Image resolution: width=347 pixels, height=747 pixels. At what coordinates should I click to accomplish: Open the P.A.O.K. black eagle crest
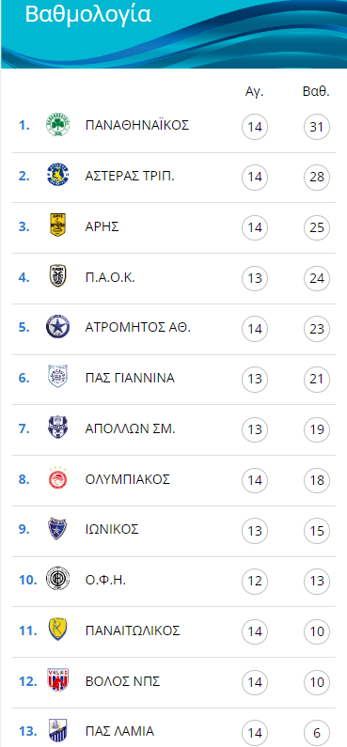(57, 276)
